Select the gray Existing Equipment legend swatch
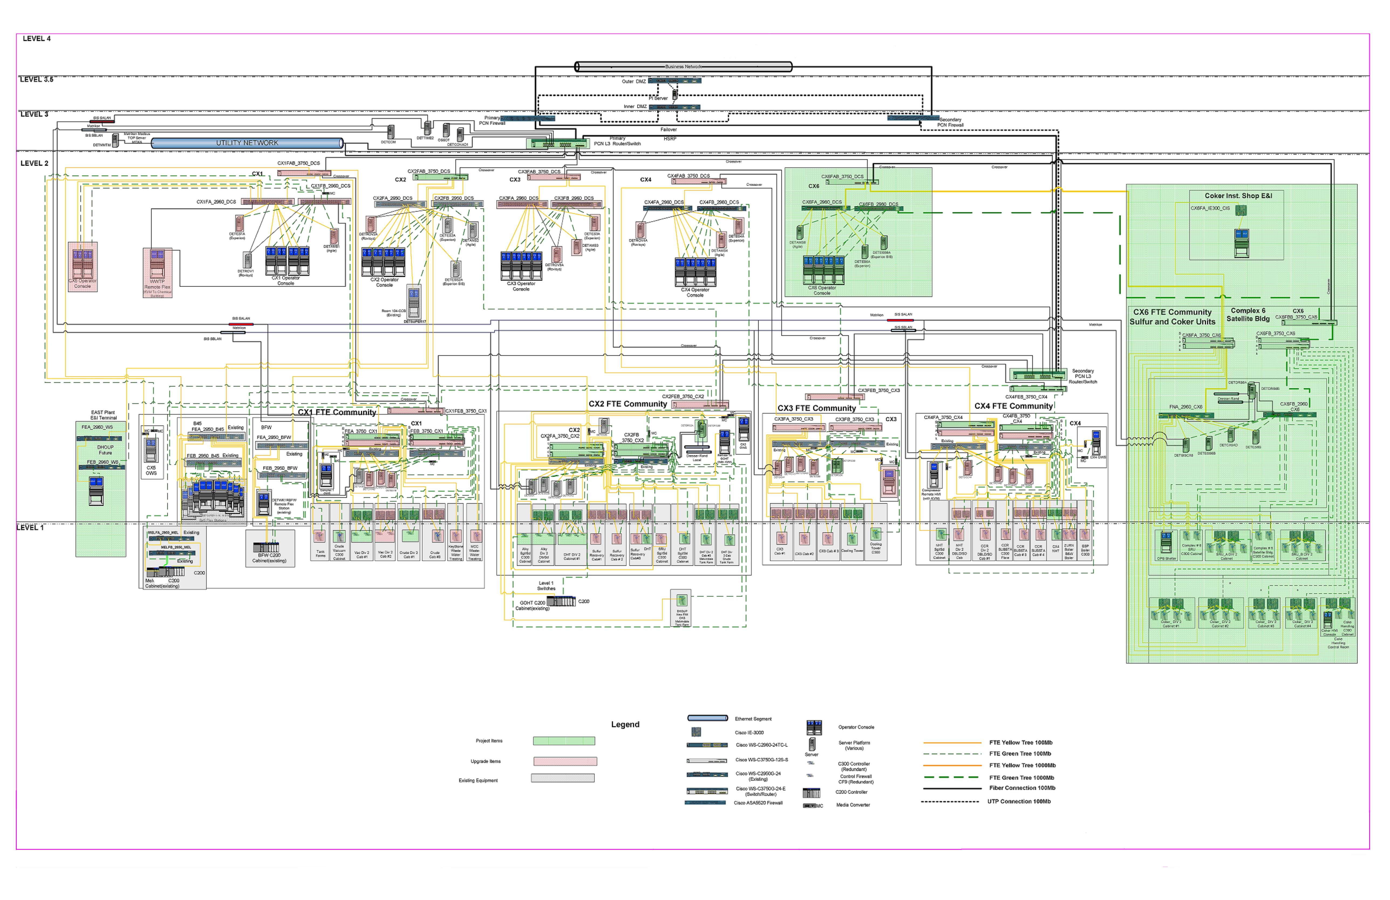 point(563,779)
